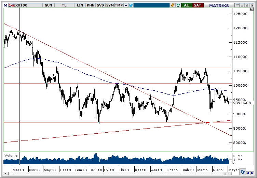Click the 93946.08 last price label
The image size is (257, 178).
click(x=242, y=103)
